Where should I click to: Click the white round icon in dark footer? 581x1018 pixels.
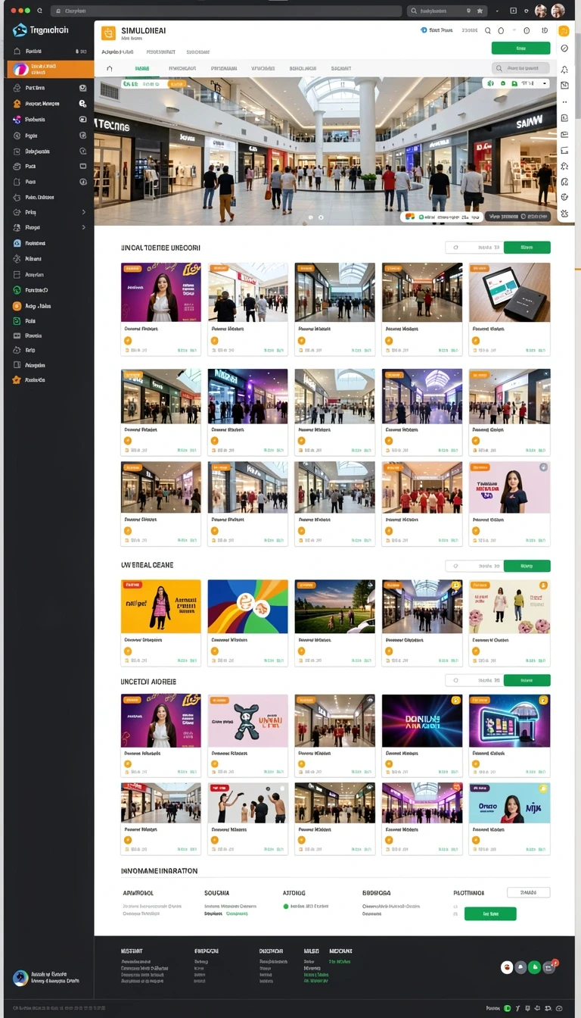pyautogui.click(x=508, y=967)
